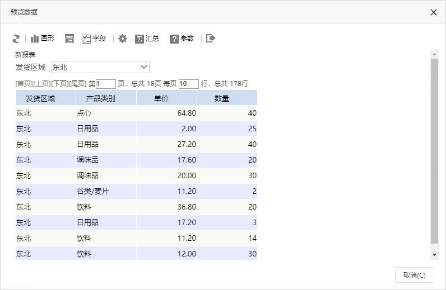Jump to last page via 尾页
Viewport: 446px width, 290px height.
(x=78, y=84)
